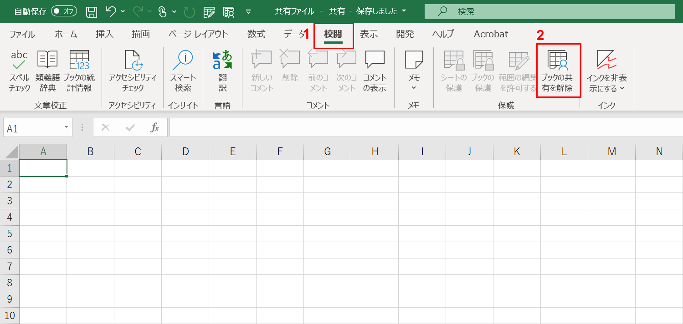Viewport: 683px width, 324px height.
Task: Click シートの保護 protect sheet
Action: coord(454,71)
